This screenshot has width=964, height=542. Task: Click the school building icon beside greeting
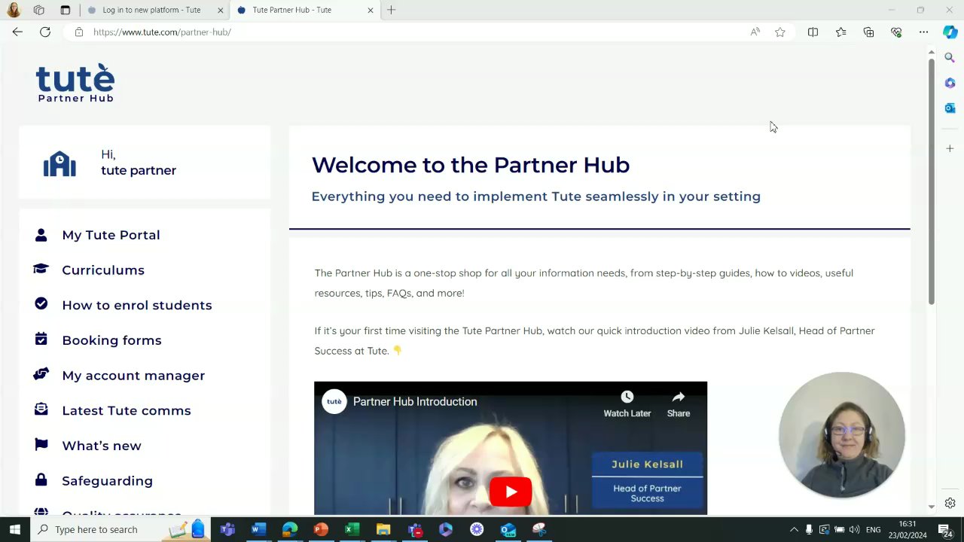[x=59, y=163]
